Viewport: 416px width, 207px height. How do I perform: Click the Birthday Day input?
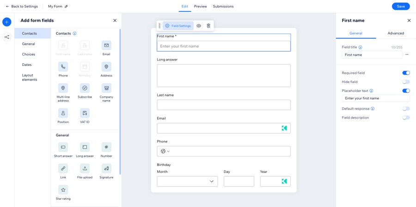pyautogui.click(x=239, y=181)
